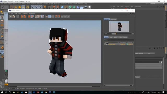The image size is (167, 94).
Task: Open the Objects menu in Object Manager
Action: tap(127, 7)
